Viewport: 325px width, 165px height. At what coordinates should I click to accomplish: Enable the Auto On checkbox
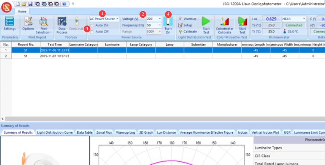click(x=92, y=25)
